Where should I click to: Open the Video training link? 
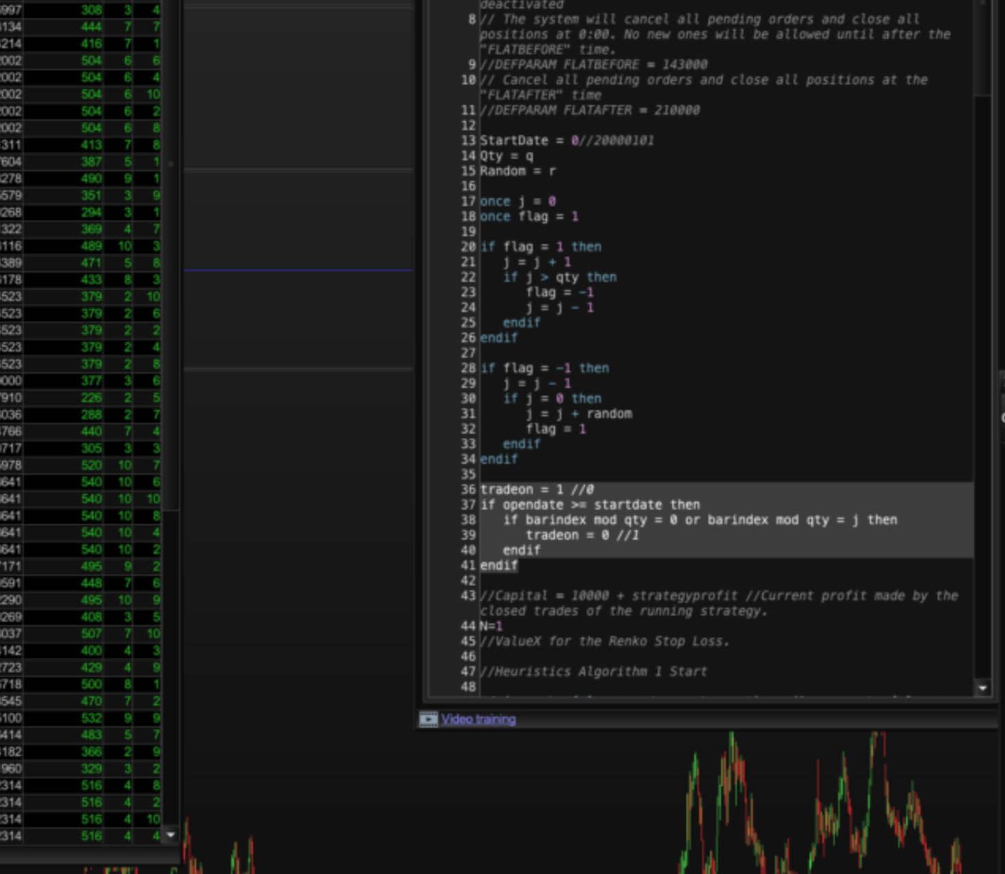tap(478, 719)
